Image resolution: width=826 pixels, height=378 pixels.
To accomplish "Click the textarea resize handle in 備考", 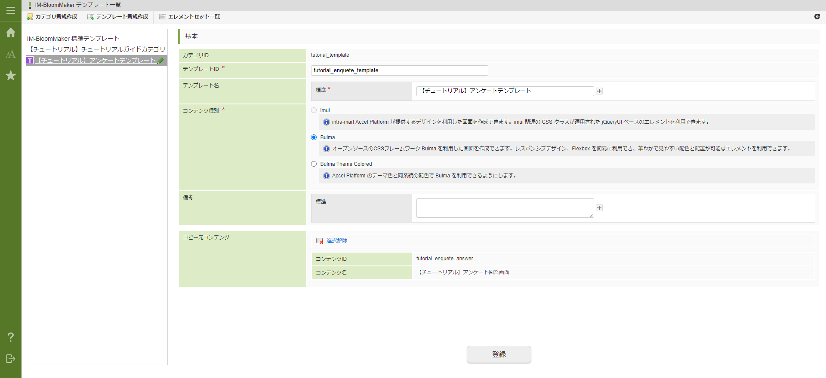I will pos(592,215).
